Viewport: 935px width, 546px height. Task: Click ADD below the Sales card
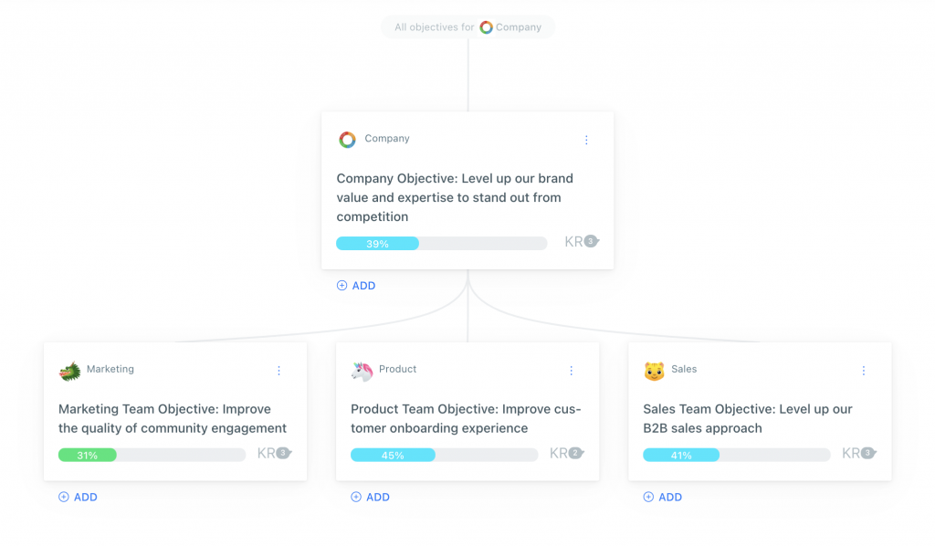tap(663, 497)
